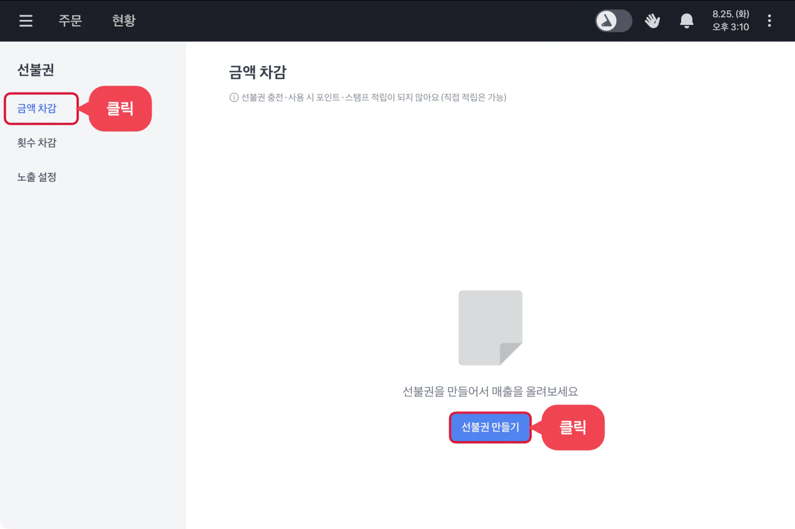Open the hamburger menu
Screen dimensions: 795x529
coord(26,20)
